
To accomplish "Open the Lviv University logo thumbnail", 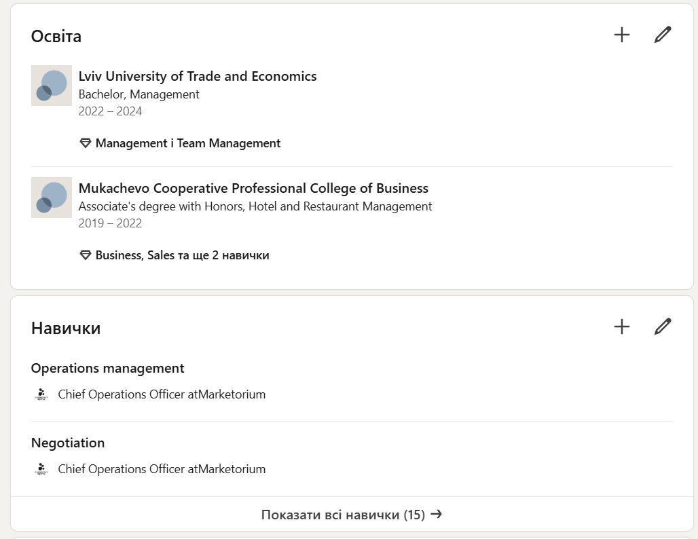I will pos(52,86).
